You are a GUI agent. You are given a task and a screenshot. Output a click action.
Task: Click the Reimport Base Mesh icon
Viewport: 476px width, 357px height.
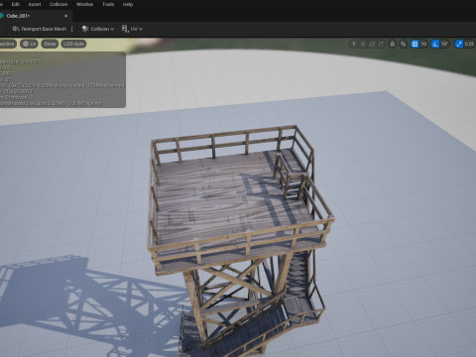[16, 29]
